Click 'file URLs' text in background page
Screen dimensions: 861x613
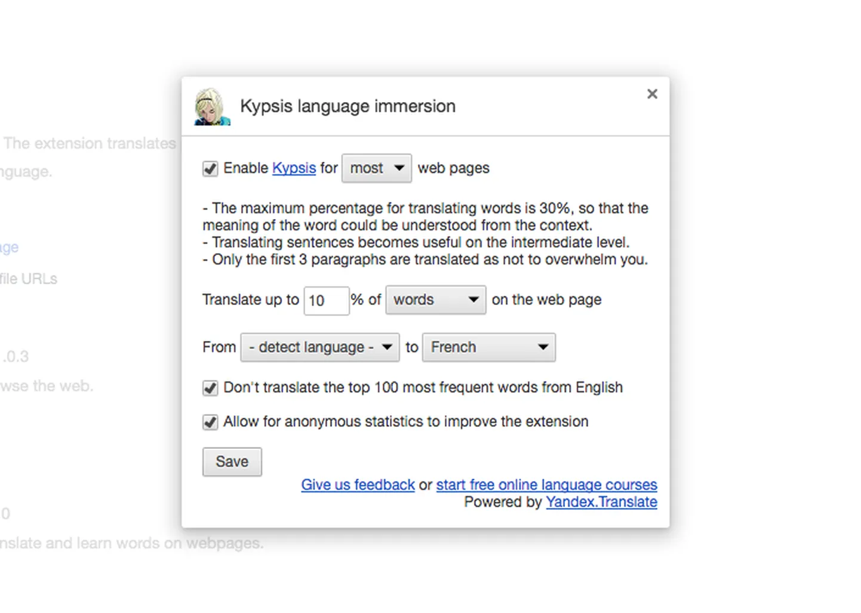coord(29,279)
